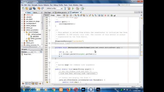The image size is (164, 92).
Task: Click the Comment editor toolbar icon
Action: (112, 15)
